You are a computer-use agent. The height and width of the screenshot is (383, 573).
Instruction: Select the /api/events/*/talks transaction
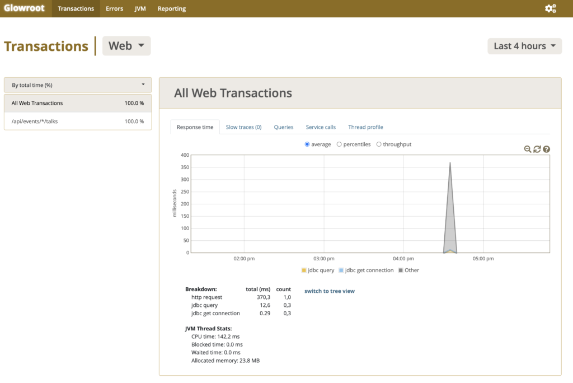tap(35, 122)
